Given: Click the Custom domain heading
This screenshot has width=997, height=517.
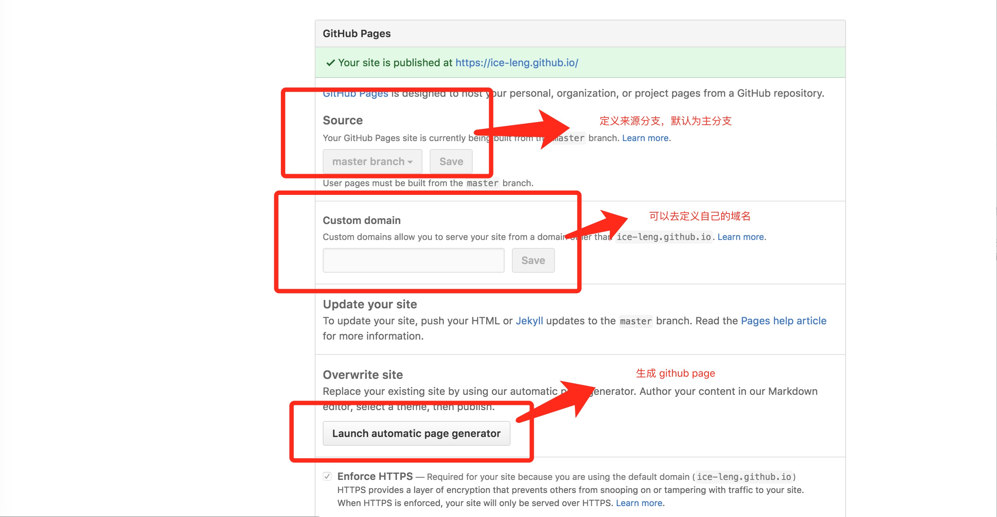Looking at the screenshot, I should pos(361,220).
